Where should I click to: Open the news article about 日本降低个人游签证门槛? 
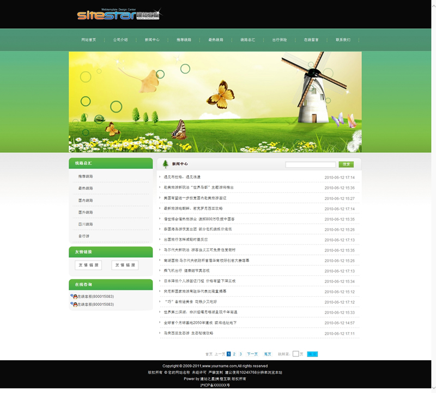tap(199, 281)
